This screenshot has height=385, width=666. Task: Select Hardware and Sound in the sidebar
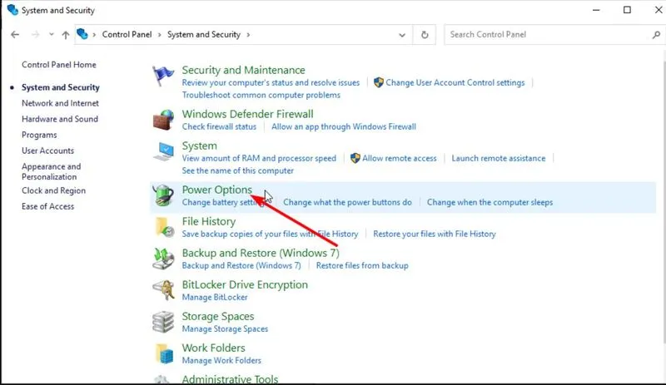pyautogui.click(x=60, y=119)
